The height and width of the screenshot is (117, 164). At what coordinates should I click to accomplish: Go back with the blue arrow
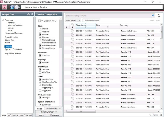click(12, 7)
